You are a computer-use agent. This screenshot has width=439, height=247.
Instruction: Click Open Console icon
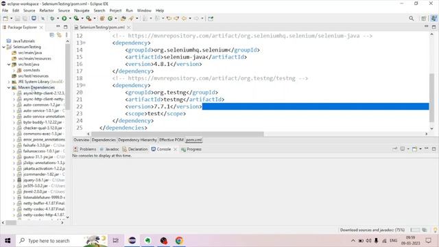click(x=414, y=149)
